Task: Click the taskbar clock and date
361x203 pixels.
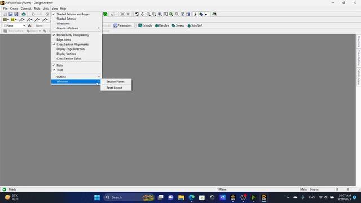Action: point(345,197)
